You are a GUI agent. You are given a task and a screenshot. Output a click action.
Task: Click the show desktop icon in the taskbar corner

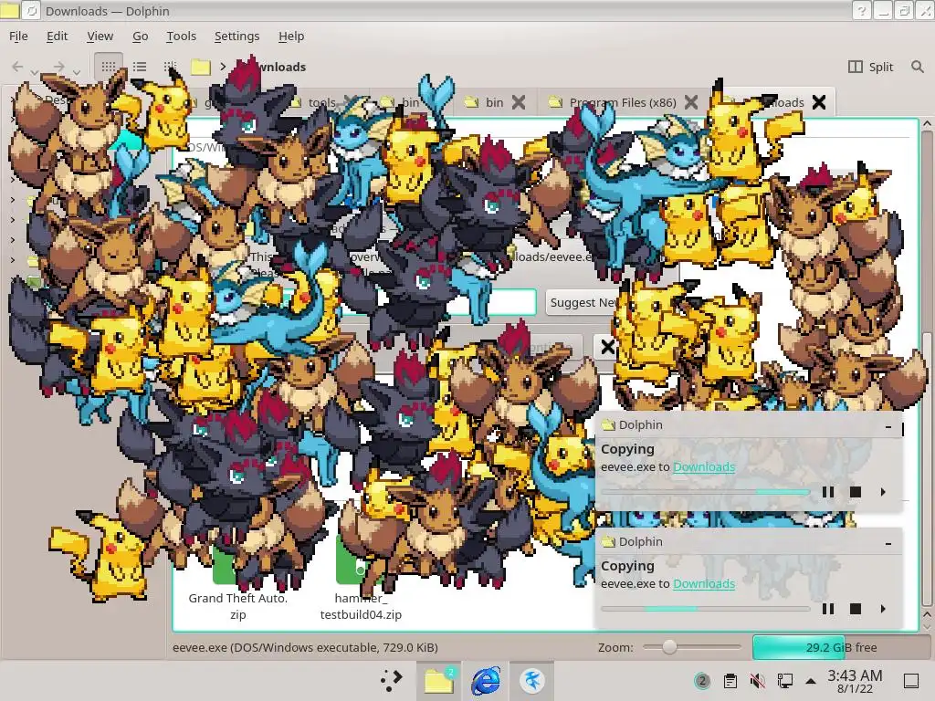point(911,681)
